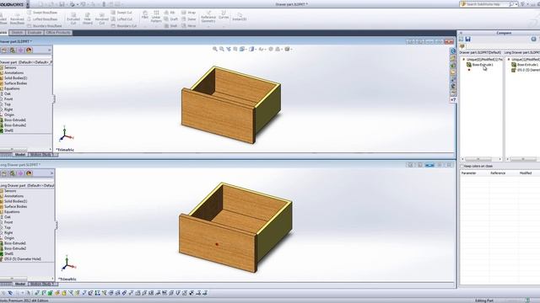This screenshot has height=303, width=540.
Task: Click the Revolved Boss/Base tool
Action: point(17,19)
